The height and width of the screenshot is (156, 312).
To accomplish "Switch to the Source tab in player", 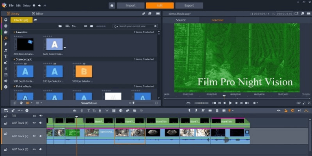I will point(181,20).
